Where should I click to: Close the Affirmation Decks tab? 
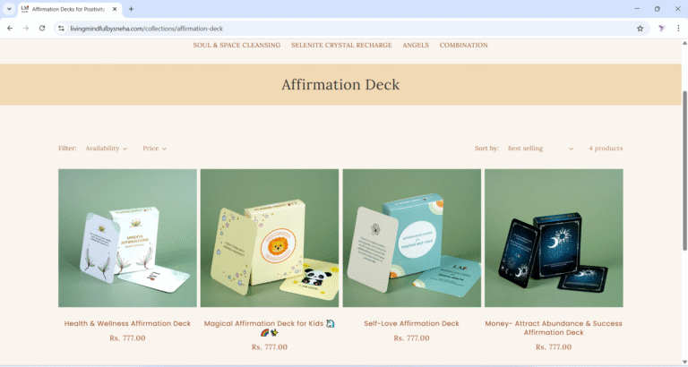(x=113, y=9)
